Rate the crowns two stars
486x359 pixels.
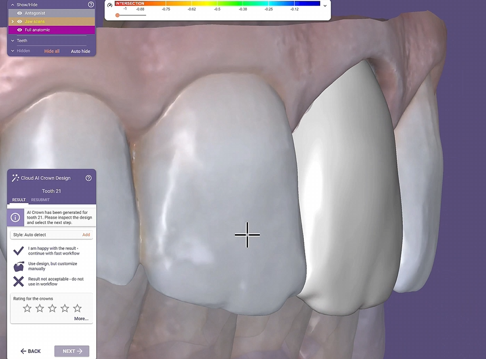[39, 308]
